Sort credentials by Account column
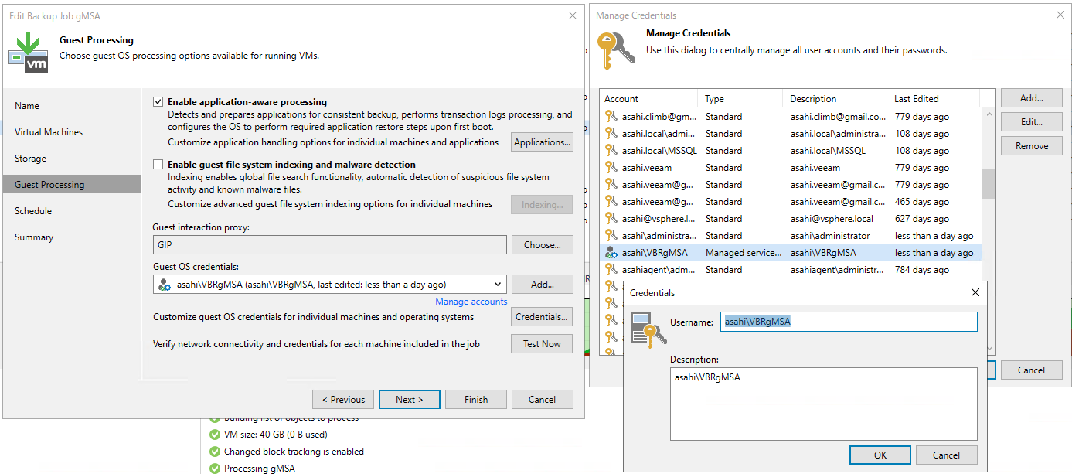This screenshot has height=474, width=1072. (648, 99)
